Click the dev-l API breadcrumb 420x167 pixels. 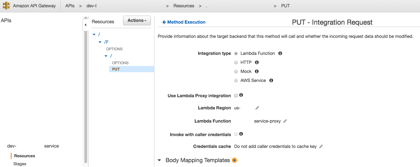tap(92, 6)
